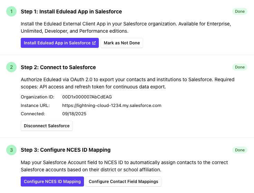The image size is (254, 193).
Task: Select the Organization ID value 00D1x000007AbCdEAG
Action: [87, 97]
